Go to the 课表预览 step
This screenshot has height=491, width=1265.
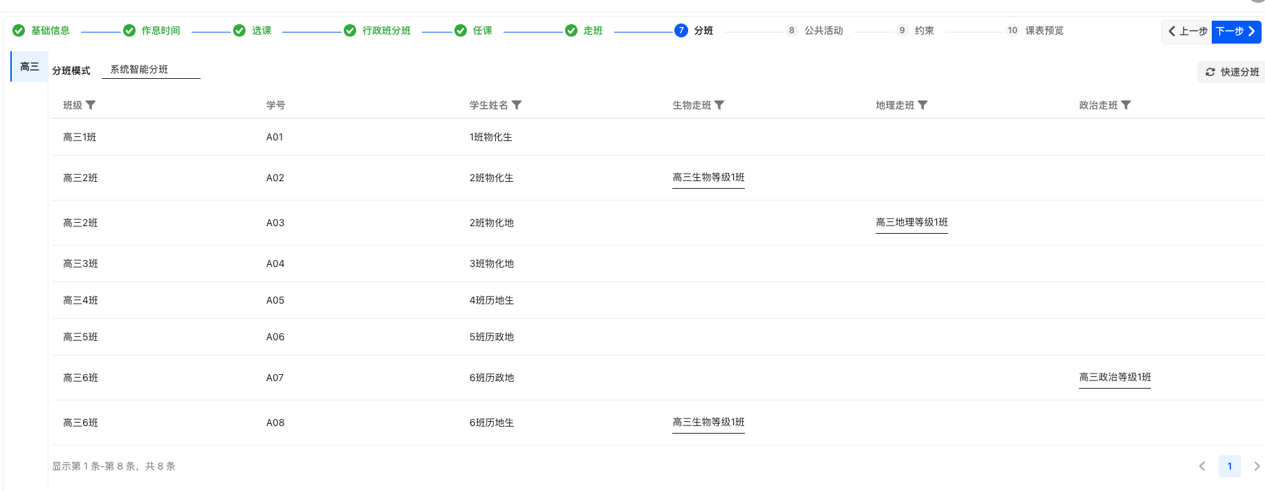(1044, 30)
